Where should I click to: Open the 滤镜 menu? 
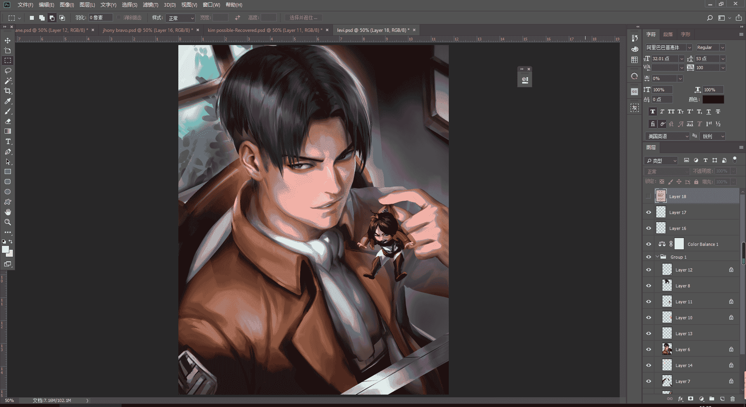[x=150, y=5]
